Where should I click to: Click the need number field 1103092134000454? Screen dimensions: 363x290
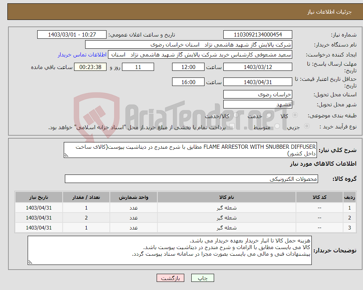[258, 35]
